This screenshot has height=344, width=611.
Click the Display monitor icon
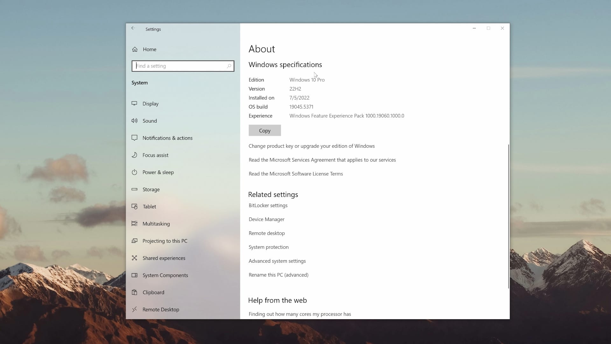coord(135,104)
